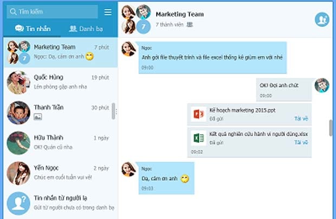
Task: Open the Yến Ngọc conversation
Action: [61, 173]
